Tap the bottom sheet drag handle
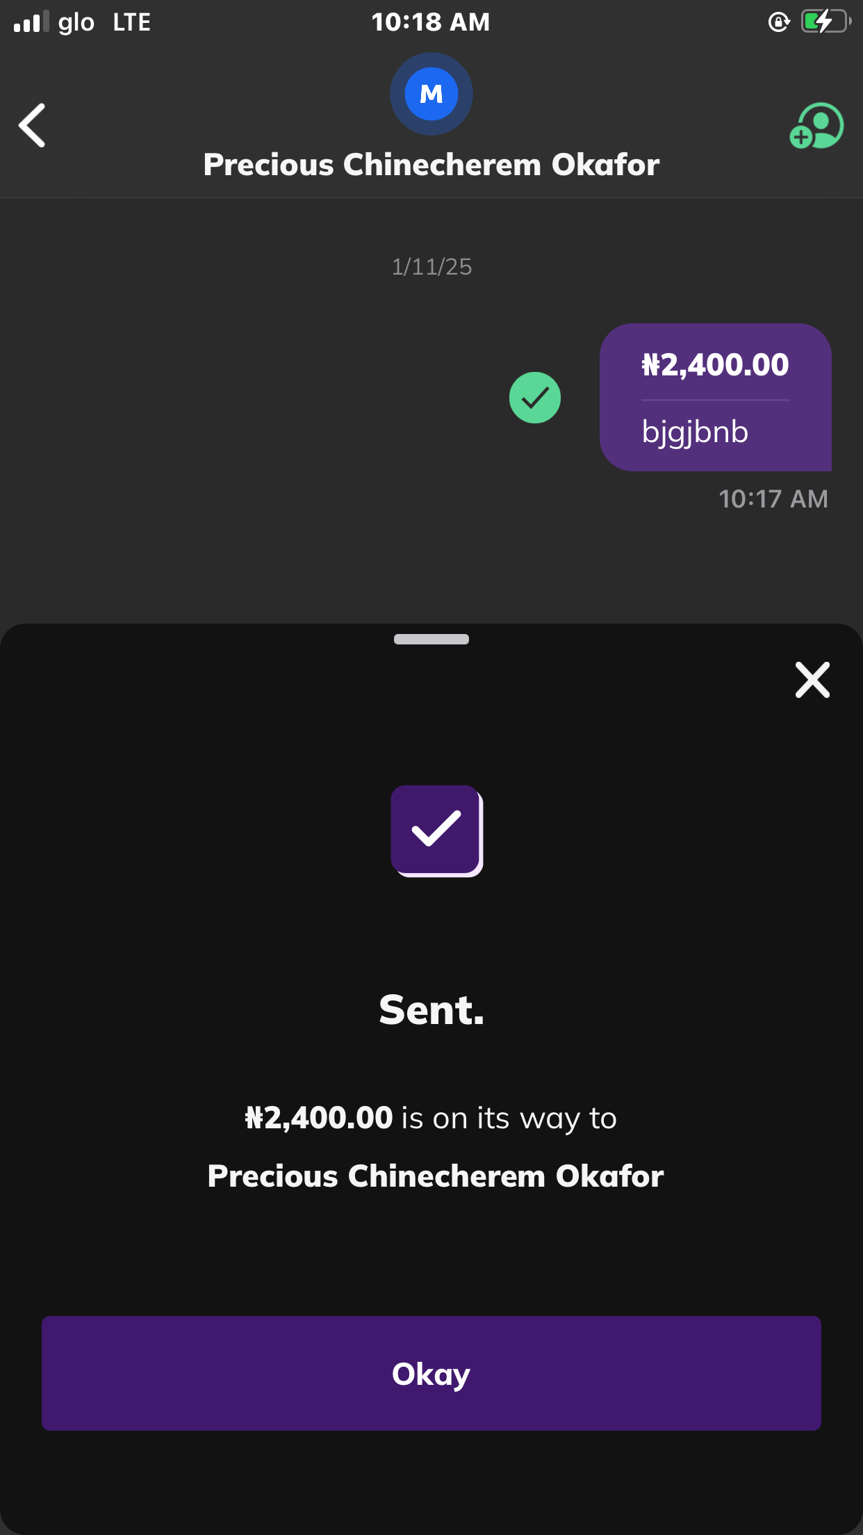The height and width of the screenshot is (1535, 863). coord(431,640)
